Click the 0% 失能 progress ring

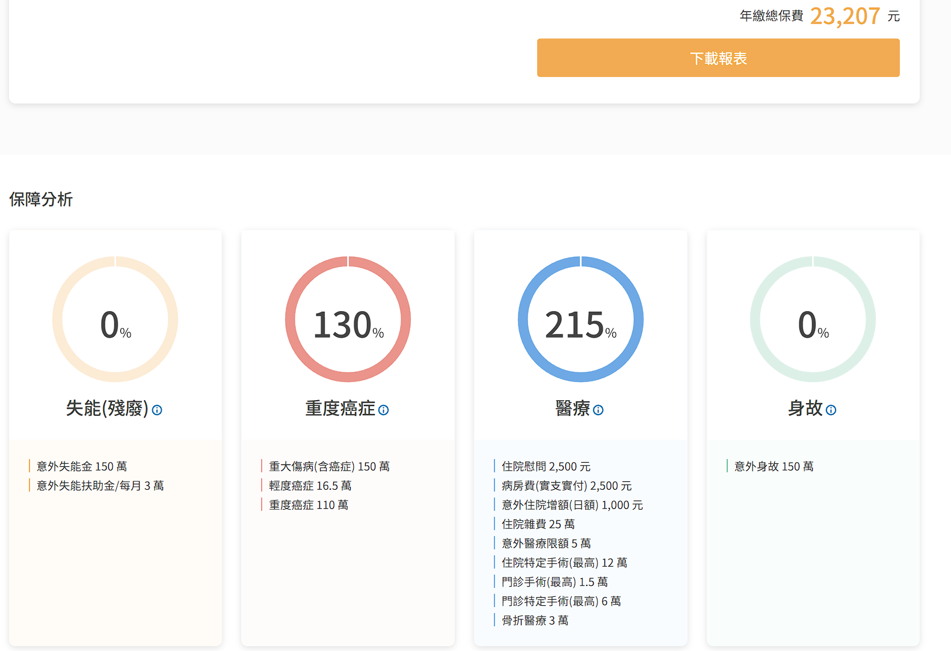click(x=115, y=319)
